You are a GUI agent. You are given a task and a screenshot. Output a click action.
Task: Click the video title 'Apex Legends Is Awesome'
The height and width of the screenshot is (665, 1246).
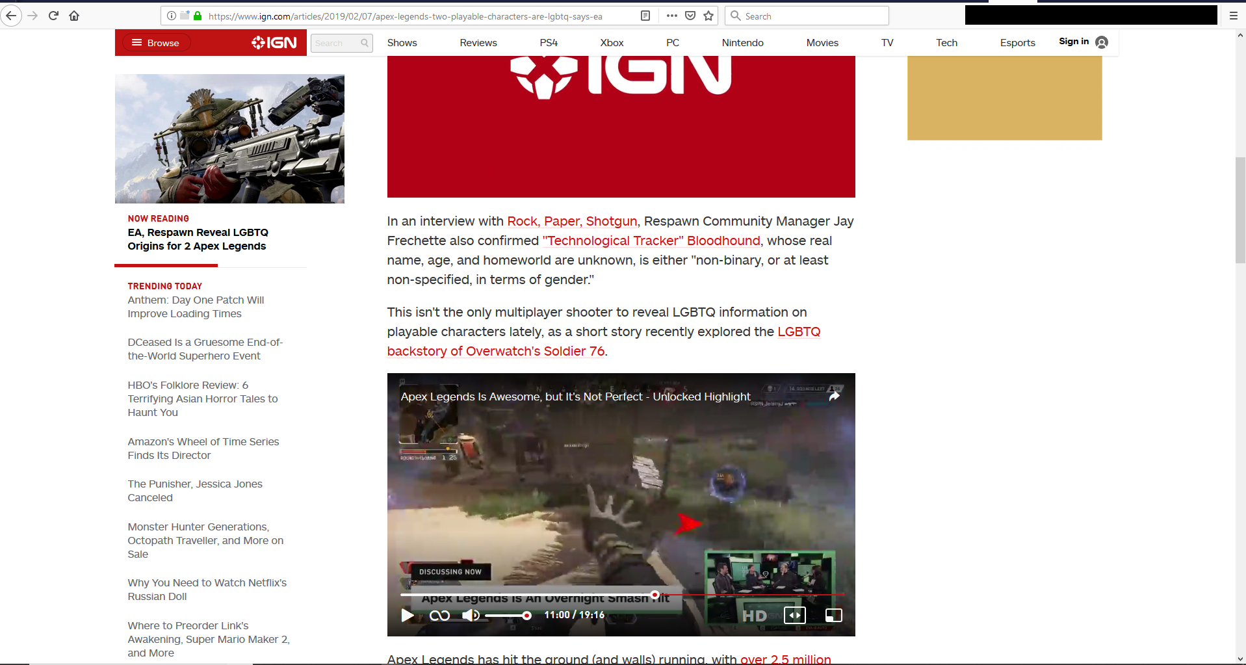[x=575, y=397]
